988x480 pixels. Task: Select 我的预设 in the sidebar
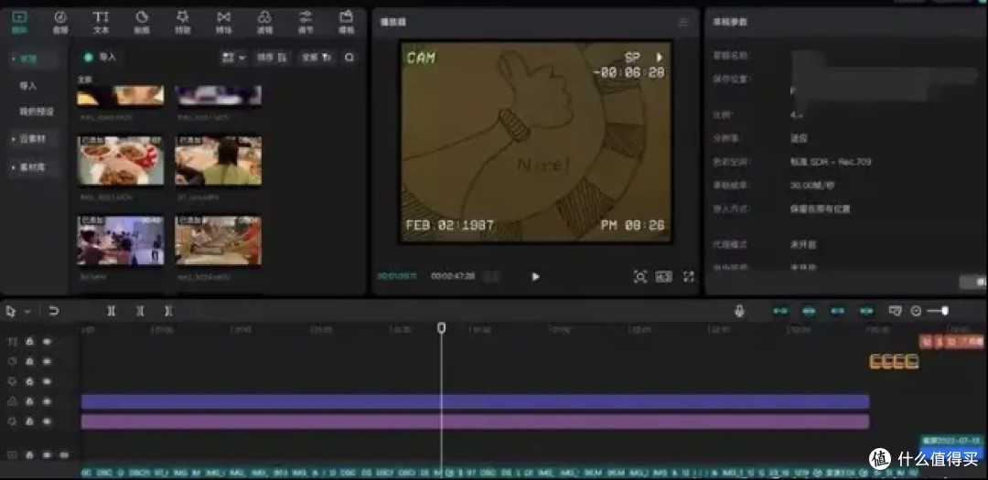(37, 112)
